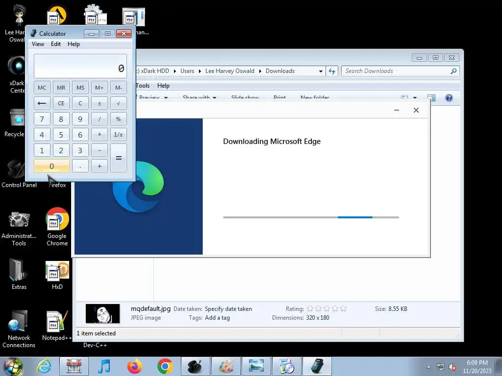Image resolution: width=502 pixels, height=376 pixels.
Task: Click the Help question mark icon in Explorer
Action: click(449, 98)
